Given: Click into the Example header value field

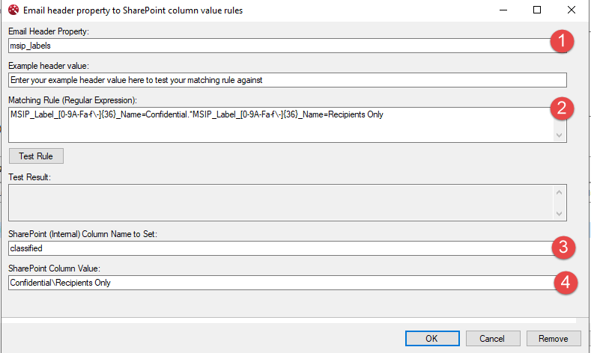Looking at the screenshot, I should 287,80.
